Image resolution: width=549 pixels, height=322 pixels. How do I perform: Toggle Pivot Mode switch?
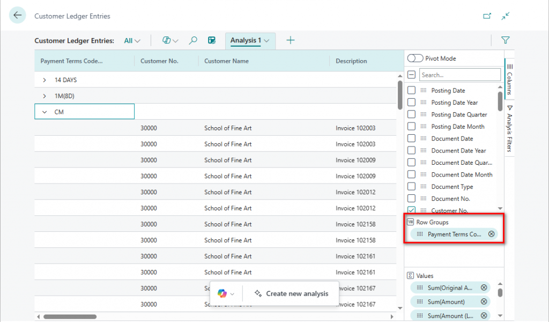(x=415, y=58)
